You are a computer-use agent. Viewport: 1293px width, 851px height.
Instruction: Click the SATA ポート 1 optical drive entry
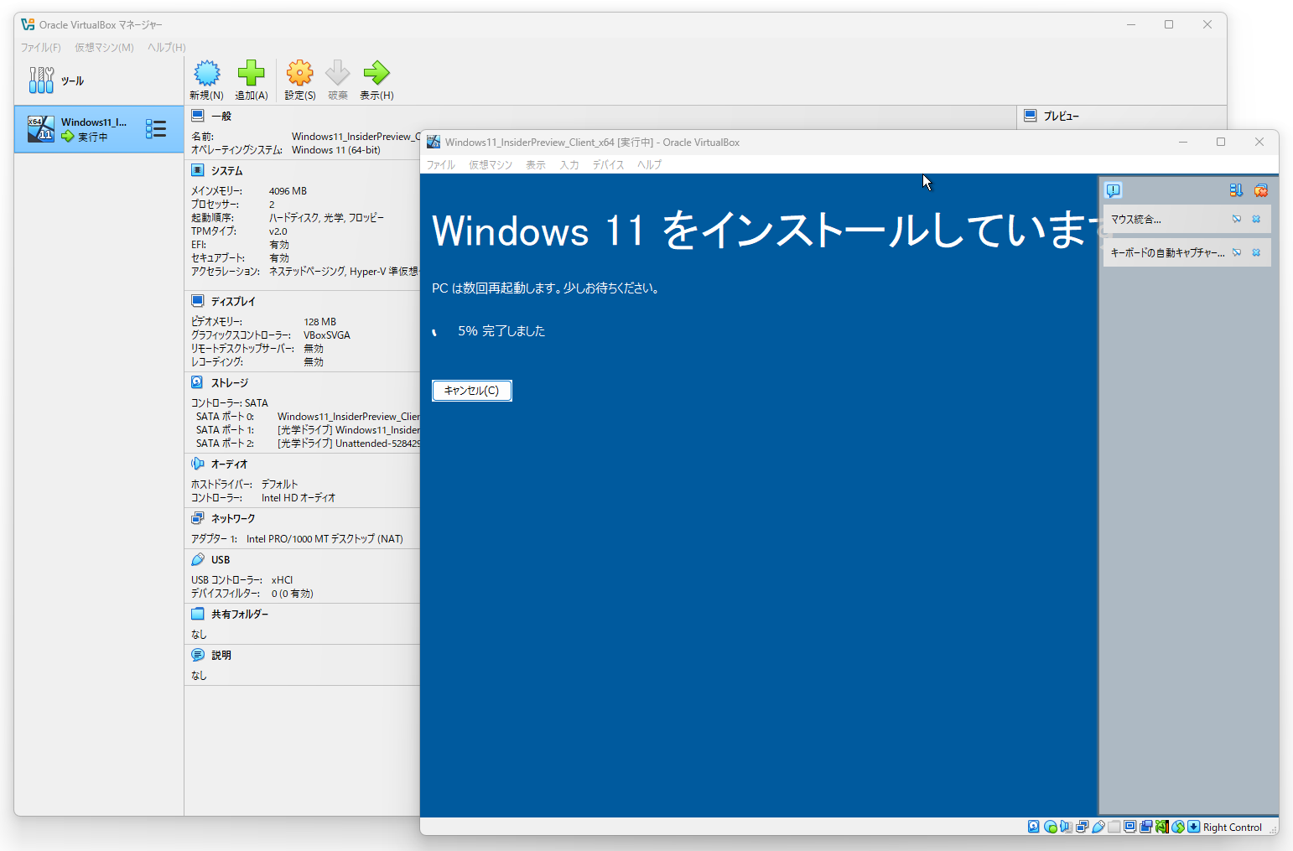pos(349,430)
